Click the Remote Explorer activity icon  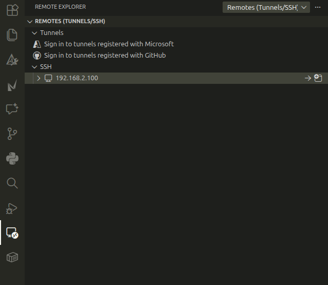pos(12,233)
